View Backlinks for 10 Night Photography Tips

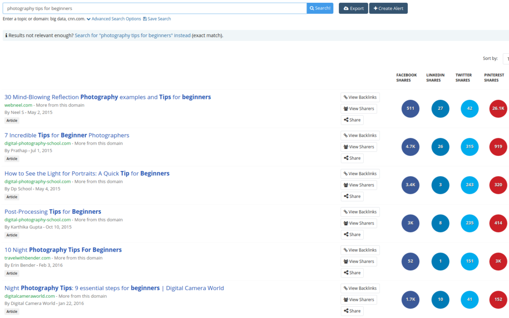360,250
